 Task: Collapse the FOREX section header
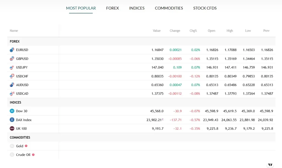coord(15,41)
